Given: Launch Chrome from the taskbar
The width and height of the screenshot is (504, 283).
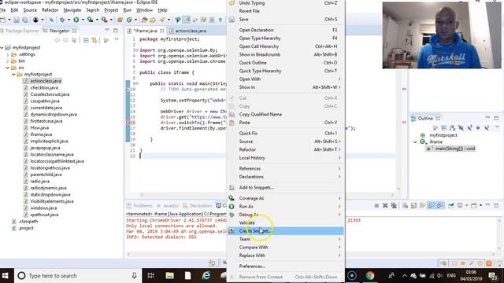Looking at the screenshot, I should click(x=369, y=276).
